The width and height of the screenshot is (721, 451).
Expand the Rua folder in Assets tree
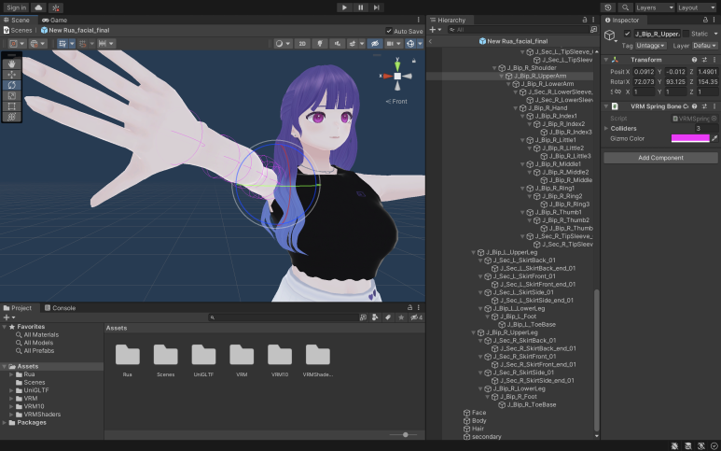11,374
